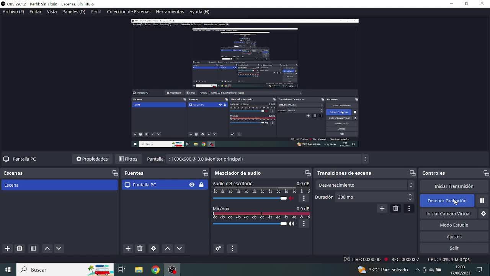
Task: Open Google Chrome from taskbar
Action: coord(155,270)
